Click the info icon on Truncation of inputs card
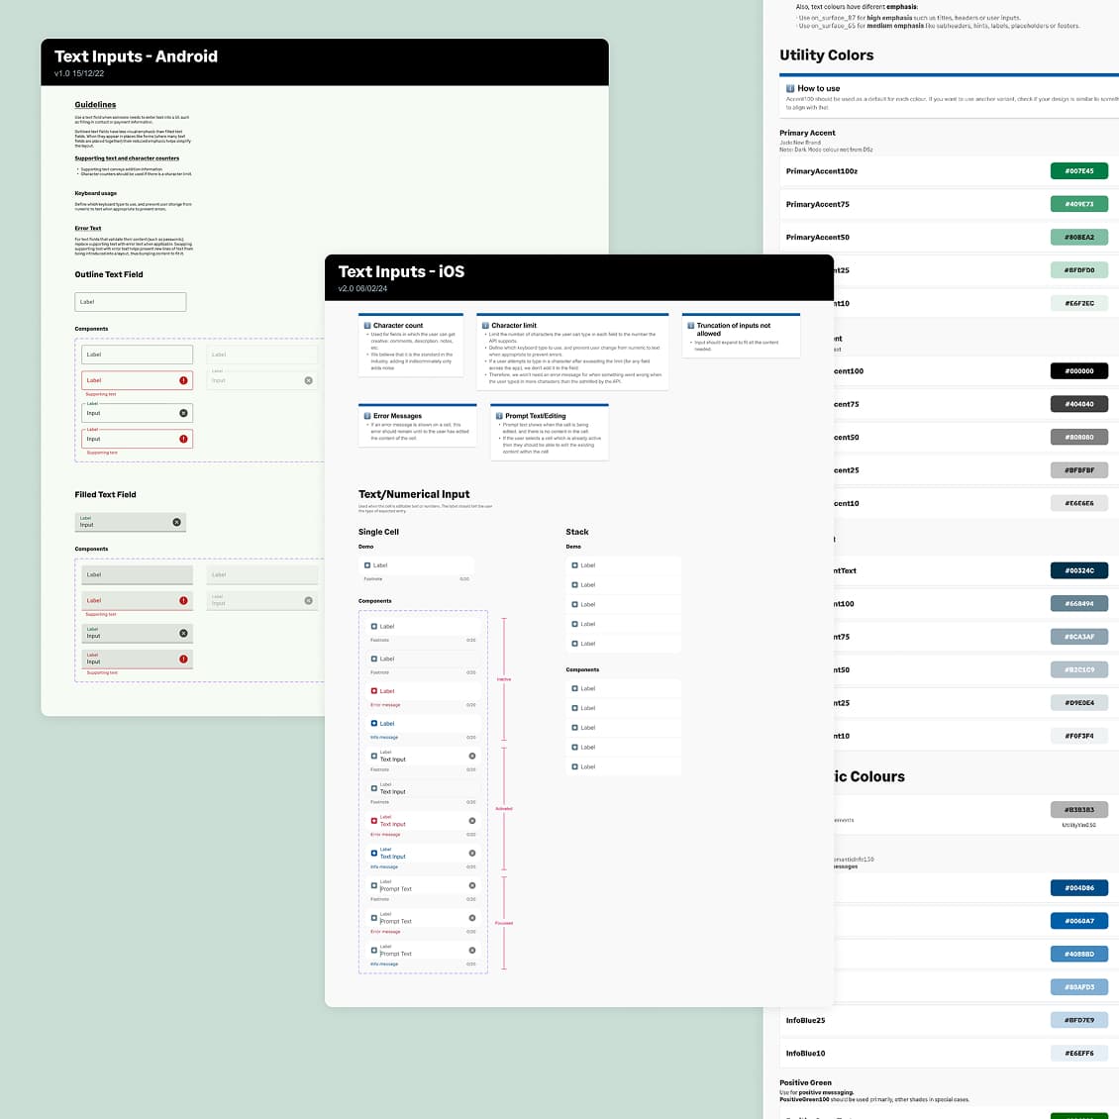This screenshot has width=1119, height=1119. click(689, 325)
